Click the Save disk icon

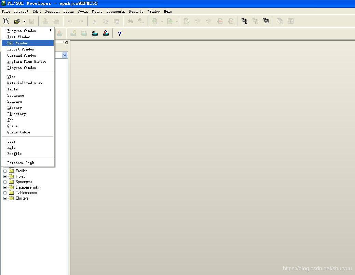pyautogui.click(x=32, y=21)
